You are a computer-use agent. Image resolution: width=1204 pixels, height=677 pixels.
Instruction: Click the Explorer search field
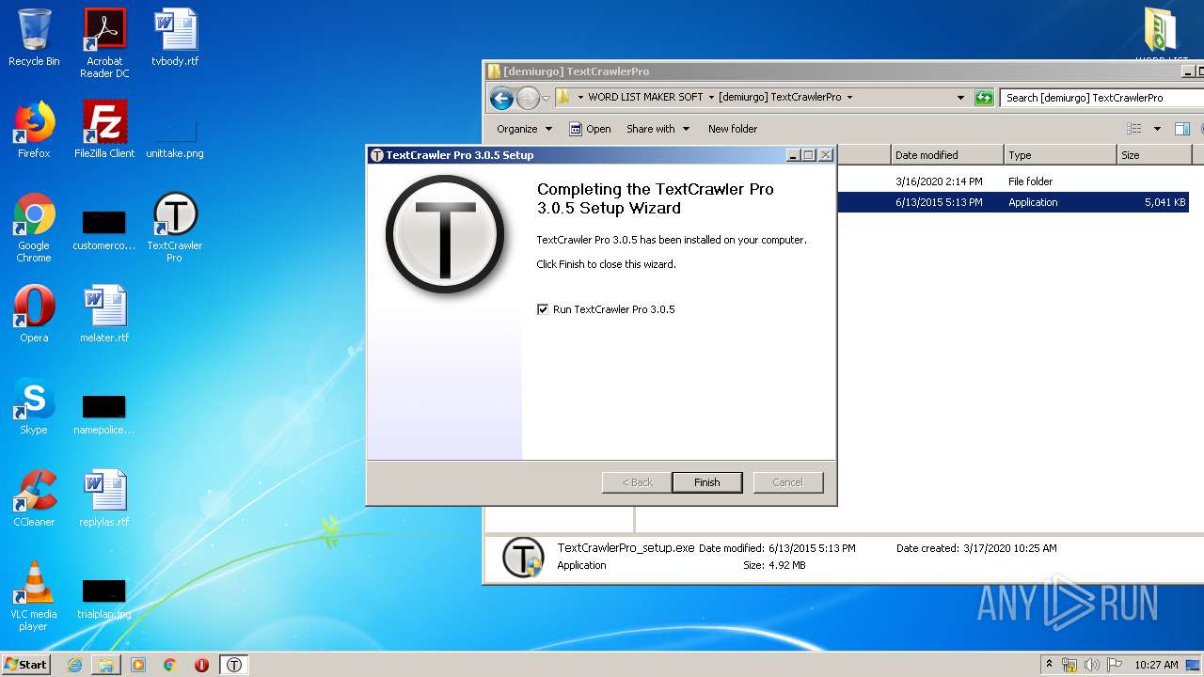coord(1101,98)
